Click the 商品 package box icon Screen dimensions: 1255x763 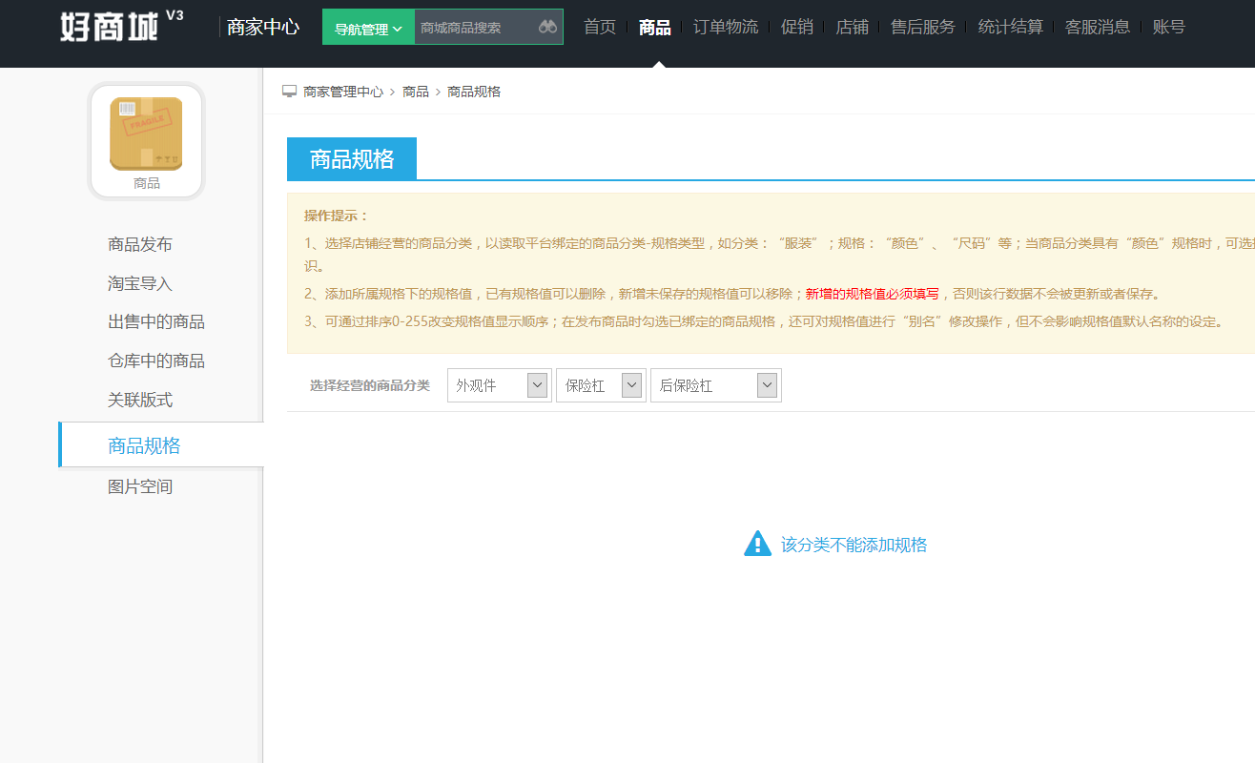pyautogui.click(x=146, y=134)
